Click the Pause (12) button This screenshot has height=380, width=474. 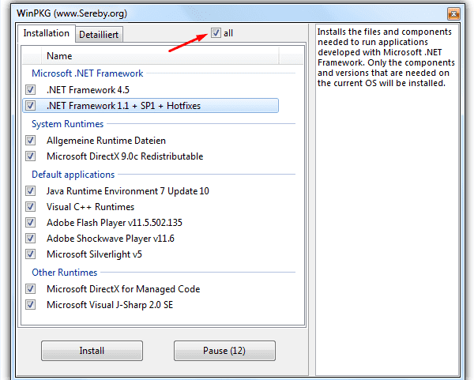(x=224, y=351)
